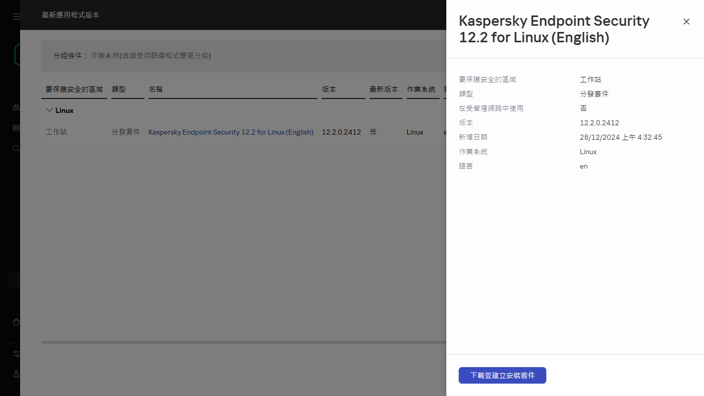
Task: Click the 28/12/2024 上午 4:32:45 date value
Action: (x=621, y=137)
